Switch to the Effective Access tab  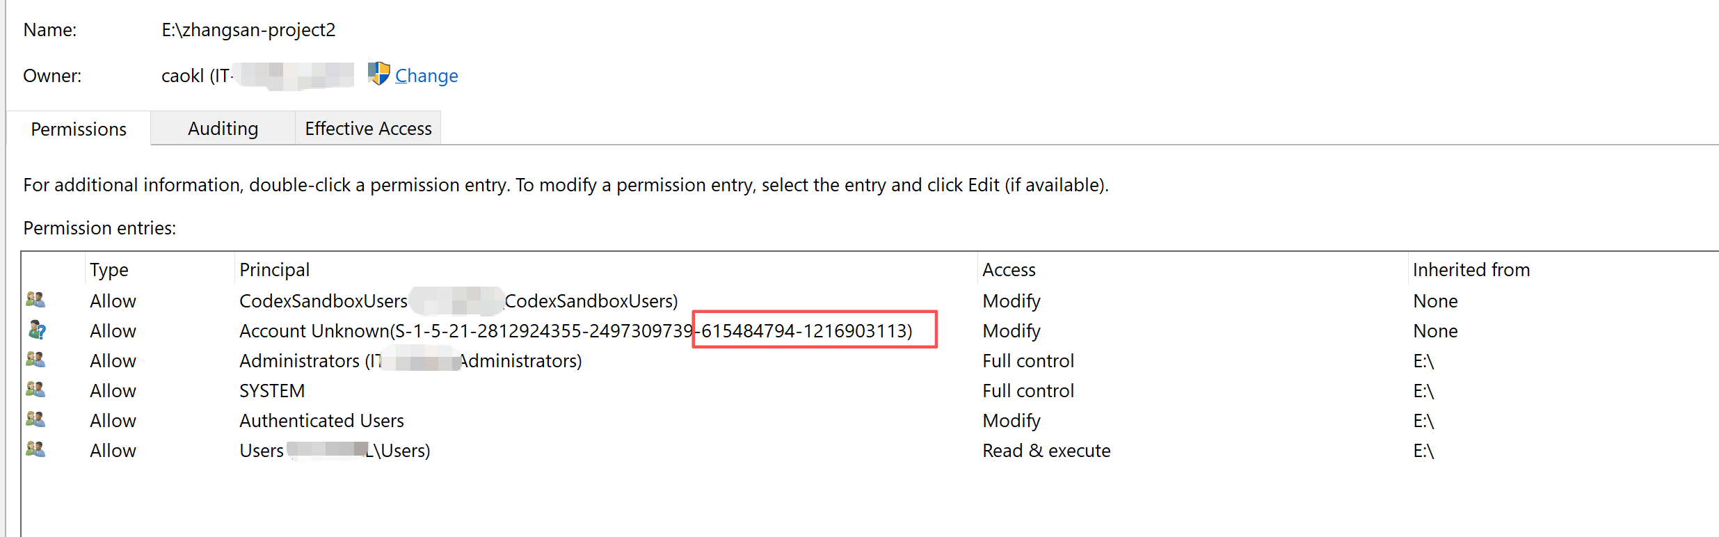pyautogui.click(x=368, y=129)
